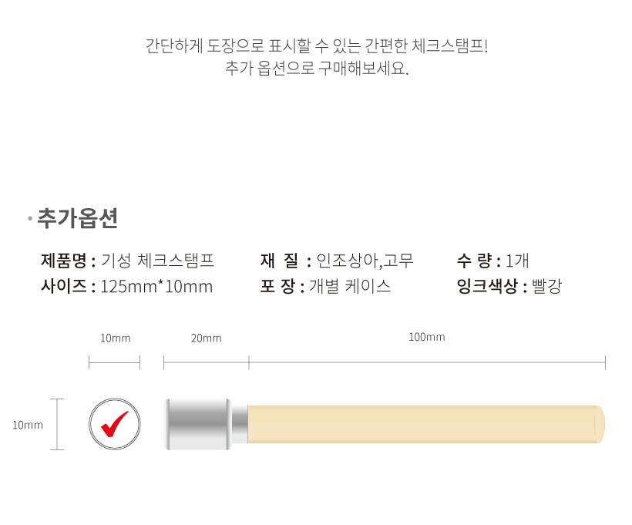
Task: Click the 제품명 기성 체크스탬프 text
Action: pos(127,261)
